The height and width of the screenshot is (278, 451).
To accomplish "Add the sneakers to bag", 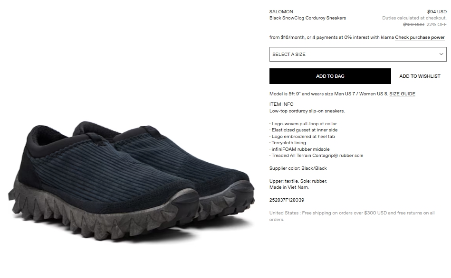I will 330,76.
